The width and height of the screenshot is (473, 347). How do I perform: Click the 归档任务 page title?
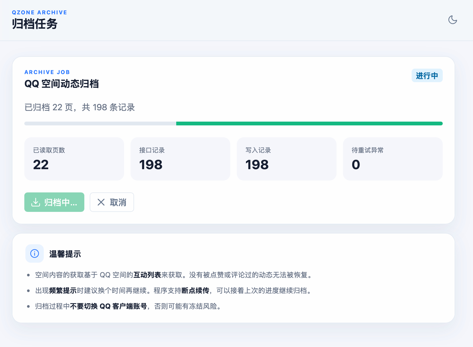click(x=35, y=24)
